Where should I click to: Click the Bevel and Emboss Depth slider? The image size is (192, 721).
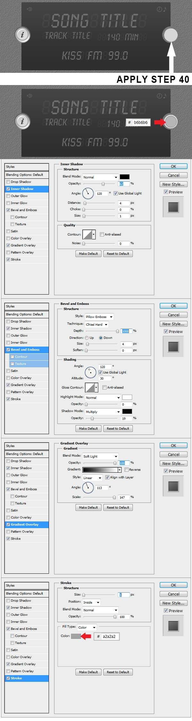coord(102,331)
